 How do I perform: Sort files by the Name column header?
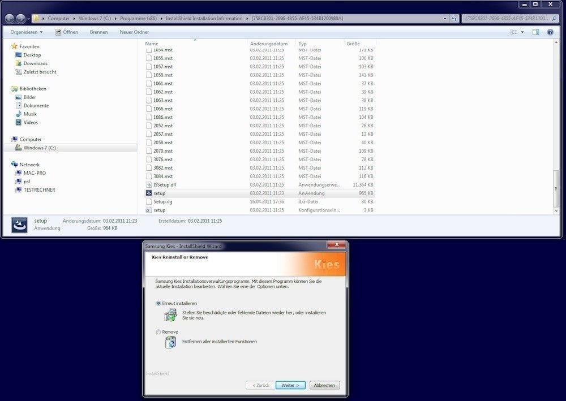tap(195, 44)
